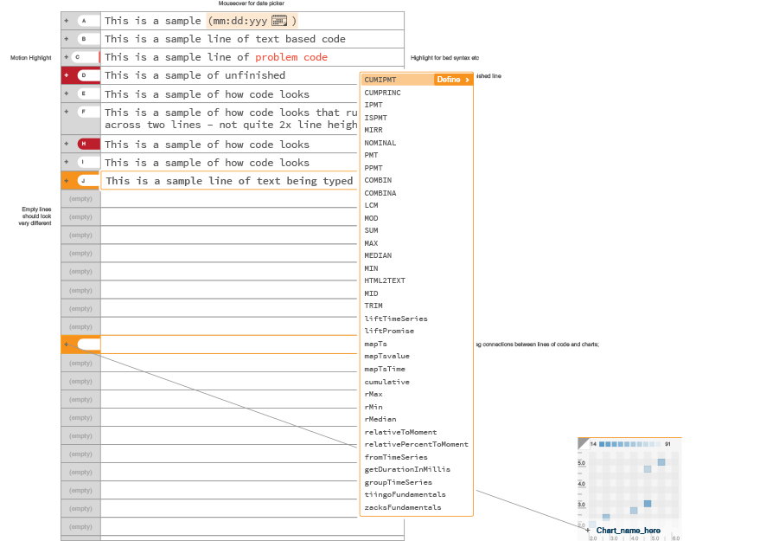Image resolution: width=779 pixels, height=541 pixels.
Task: Select the PPMT function entry
Action: tap(374, 168)
